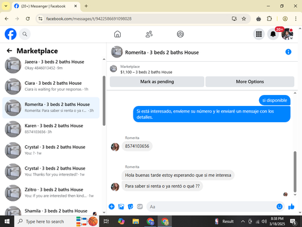
Task: Click message 'Para saber si renta o ya rentó'
Action: coord(162,186)
